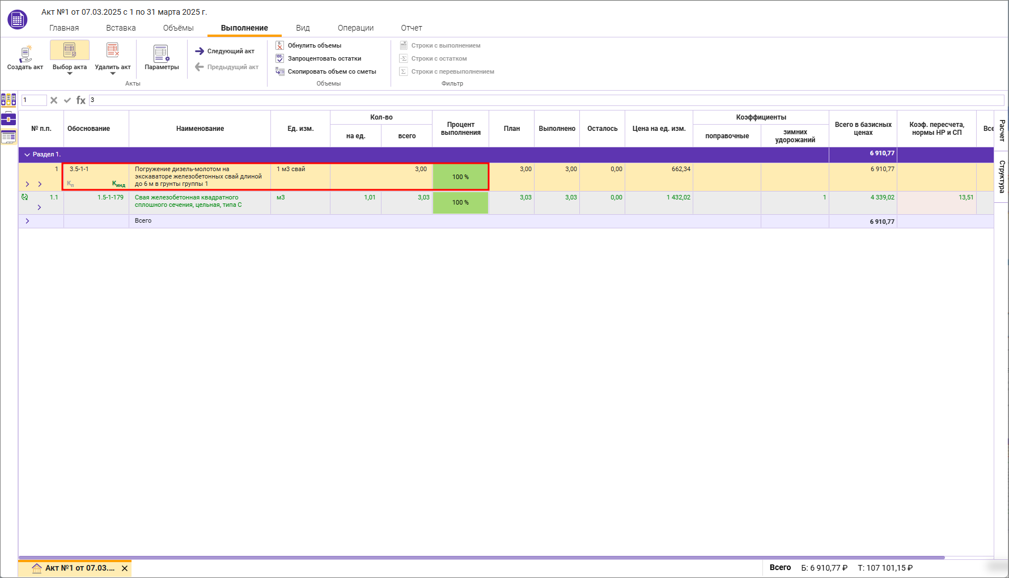Viewport: 1009px width, 578px height.
Task: Open the Структура side panel
Action: click(x=1002, y=176)
